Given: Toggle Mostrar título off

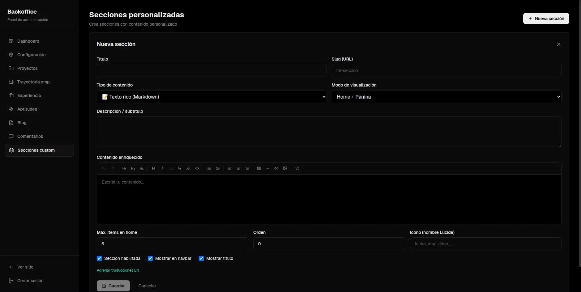Looking at the screenshot, I should [x=201, y=258].
